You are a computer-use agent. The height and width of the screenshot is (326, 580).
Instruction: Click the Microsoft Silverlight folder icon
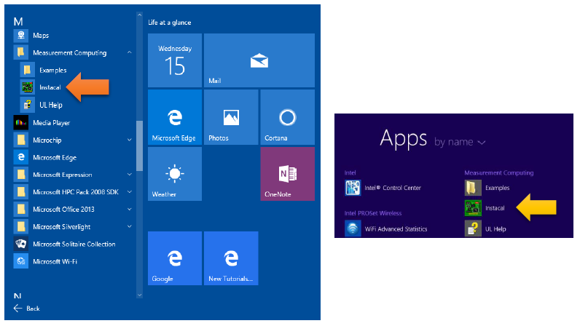[20, 226]
